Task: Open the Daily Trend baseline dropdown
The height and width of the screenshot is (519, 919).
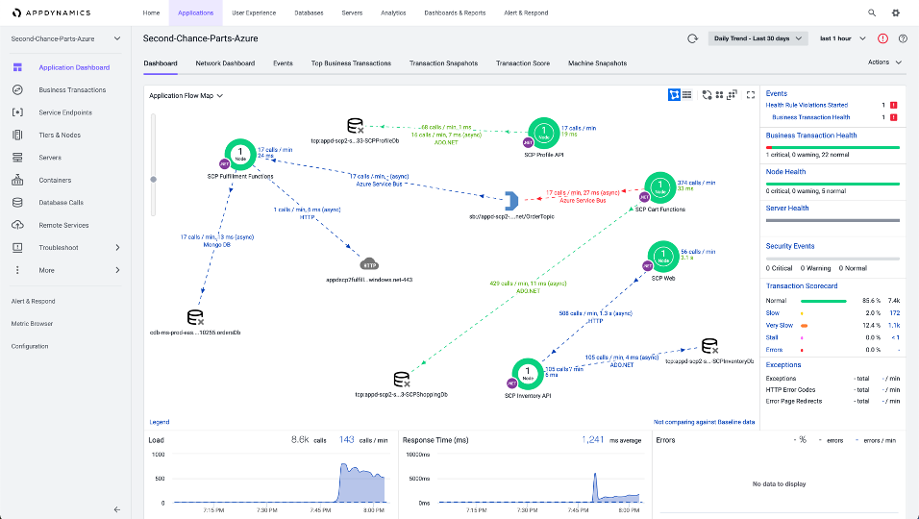Action: [758, 38]
